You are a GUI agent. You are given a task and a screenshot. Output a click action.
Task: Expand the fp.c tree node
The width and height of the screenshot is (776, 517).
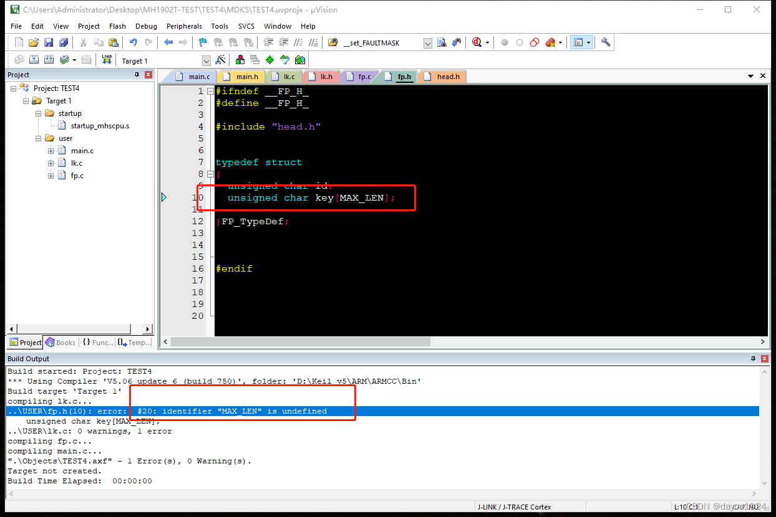(51, 176)
